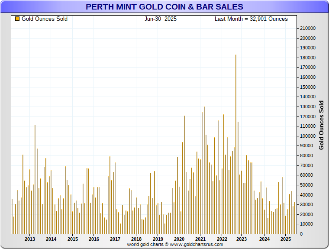Viewport: 329px width, 249px height.
Task: Click the '100000' y-axis value
Action: tap(308, 136)
